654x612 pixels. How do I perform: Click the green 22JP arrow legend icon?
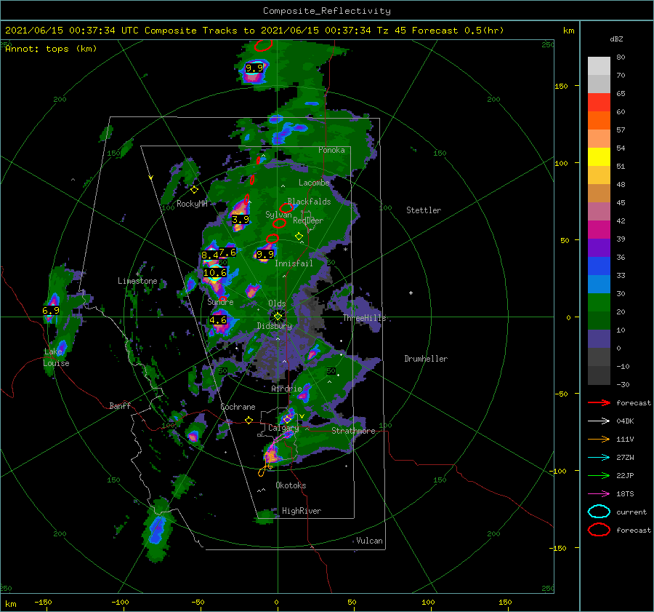click(x=599, y=475)
